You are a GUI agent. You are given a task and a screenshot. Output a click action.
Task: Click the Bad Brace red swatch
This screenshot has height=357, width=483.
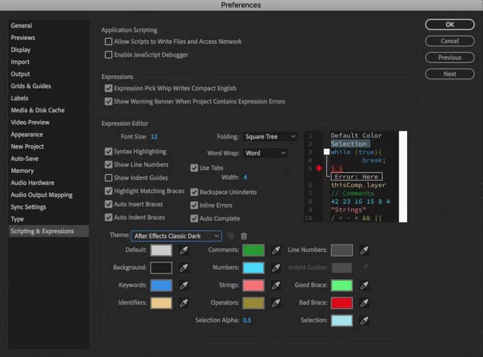coord(342,303)
